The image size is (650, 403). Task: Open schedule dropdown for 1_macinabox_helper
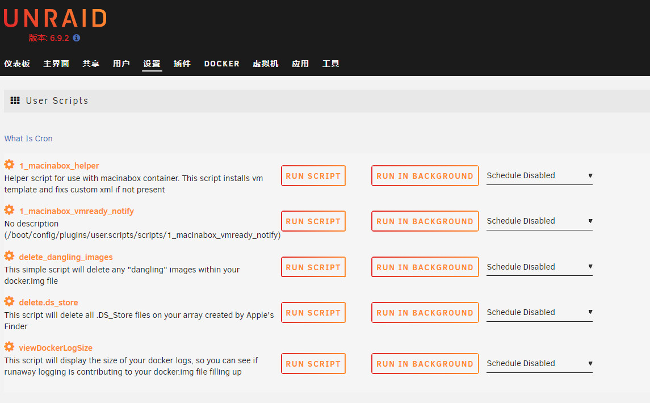pyautogui.click(x=539, y=176)
